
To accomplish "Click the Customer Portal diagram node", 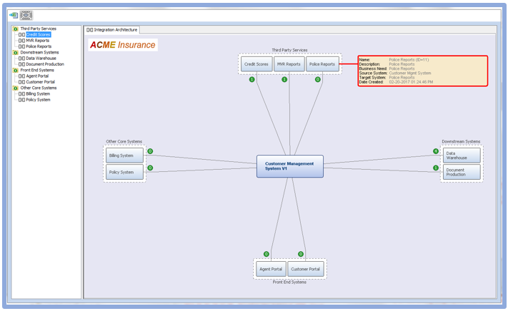I will (306, 269).
